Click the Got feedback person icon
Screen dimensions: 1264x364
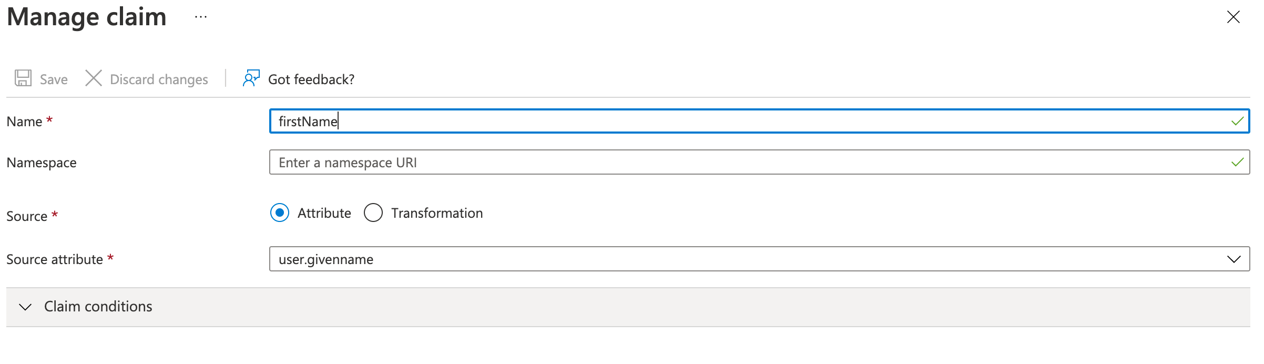pos(251,78)
